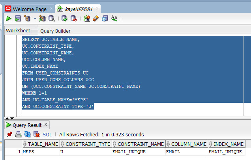Click ON (UCC.CONSTRAINT_NAME=UC.CONSTRAINT_NAME) line
251x160 pixels.
(81, 86)
